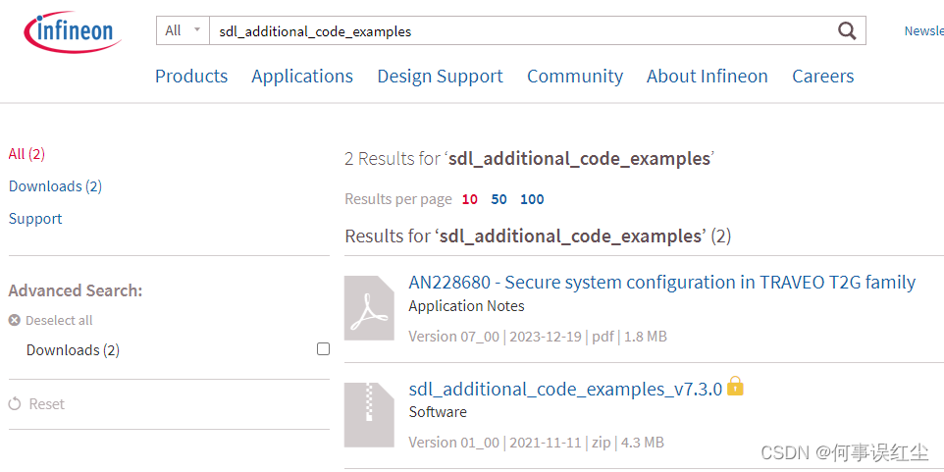Click the Deselect all X icon
This screenshot has height=472, width=944.
15,320
